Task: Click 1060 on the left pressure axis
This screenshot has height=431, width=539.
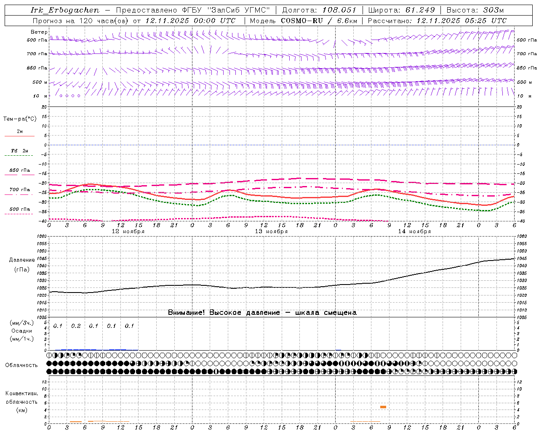Action: pos(41,237)
